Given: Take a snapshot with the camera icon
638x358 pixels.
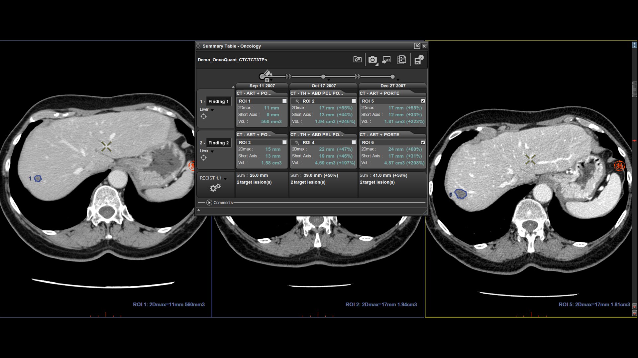Looking at the screenshot, I should click(372, 60).
